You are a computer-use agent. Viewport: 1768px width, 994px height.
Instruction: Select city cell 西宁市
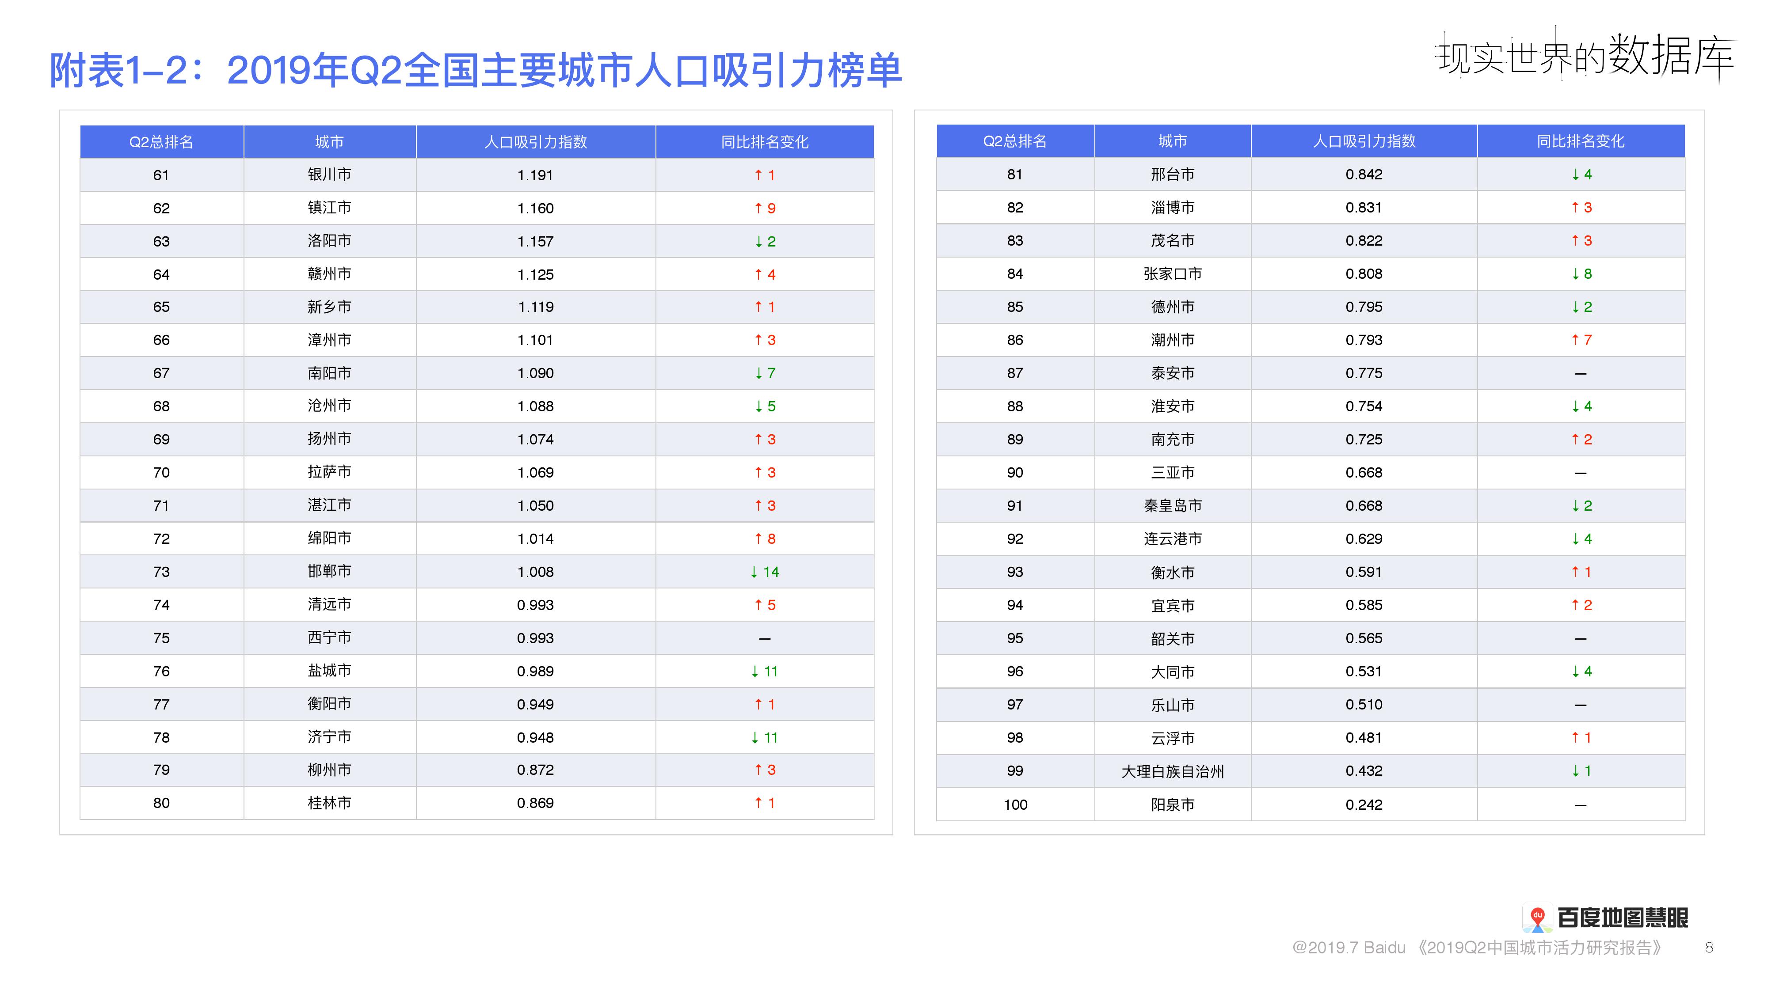click(329, 637)
